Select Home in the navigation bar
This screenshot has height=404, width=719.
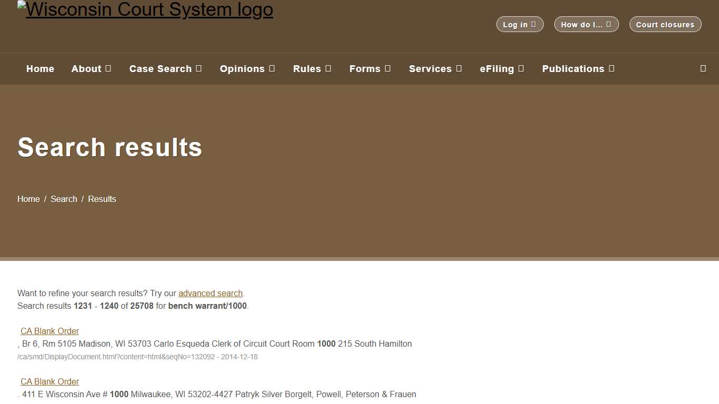(40, 68)
